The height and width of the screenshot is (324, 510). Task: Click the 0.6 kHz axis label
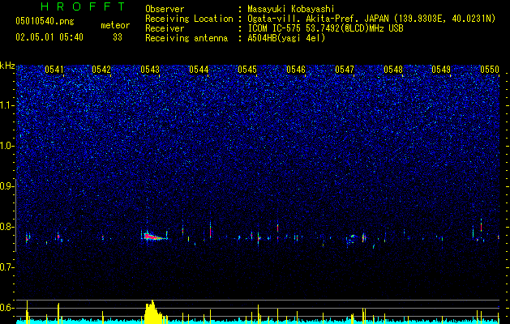pos(6,308)
